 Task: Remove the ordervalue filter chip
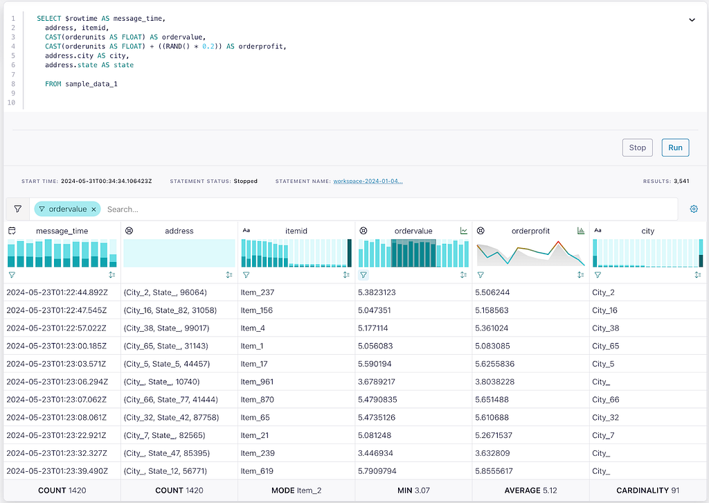pos(93,209)
